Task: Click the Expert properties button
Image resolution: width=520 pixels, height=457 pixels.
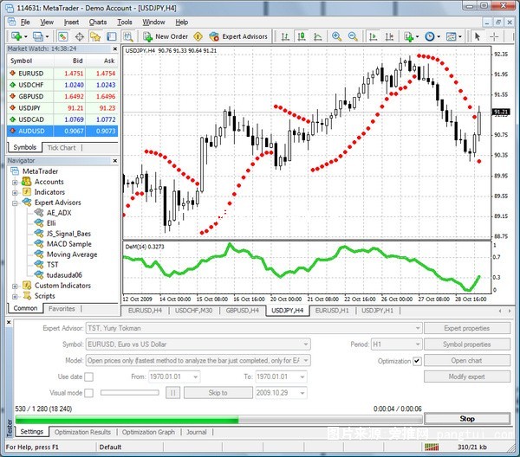Action: tap(466, 328)
